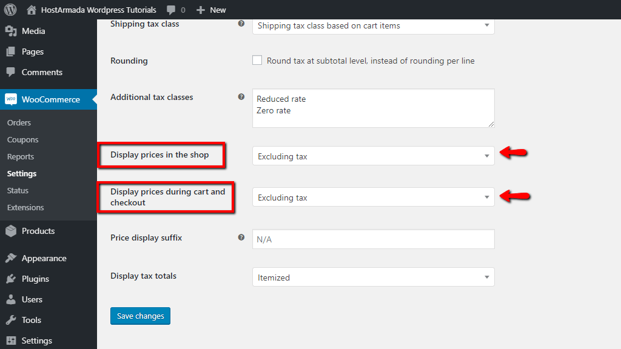Click the help icon beside Additional tax classes
Viewport: 621px width, 349px height.
(x=241, y=97)
